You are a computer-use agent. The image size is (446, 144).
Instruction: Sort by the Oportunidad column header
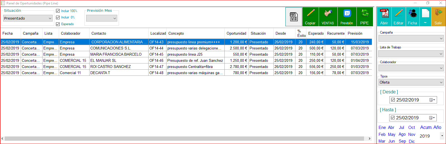(236, 33)
